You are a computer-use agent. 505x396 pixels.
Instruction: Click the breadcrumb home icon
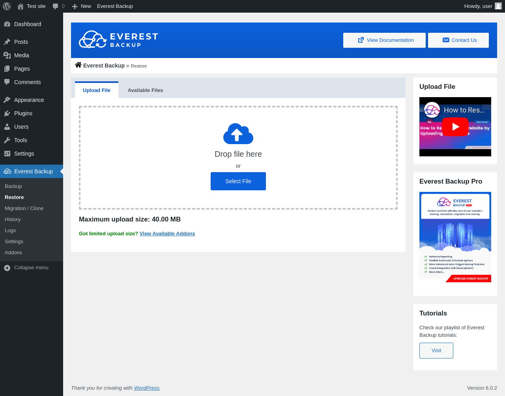(79, 65)
